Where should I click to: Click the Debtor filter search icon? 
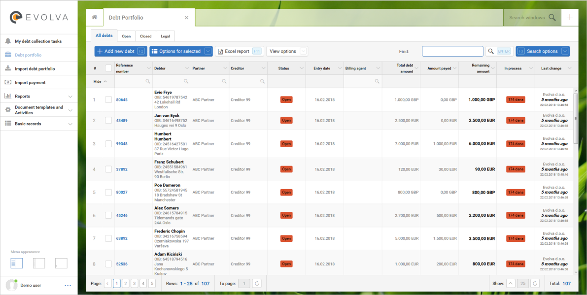tap(186, 81)
